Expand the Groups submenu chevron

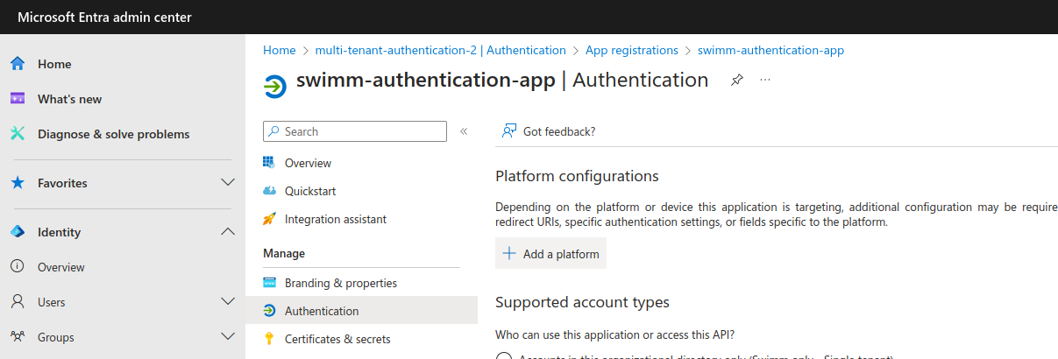tap(228, 337)
